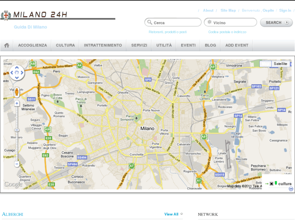This screenshot has height=221, width=295.
Task: Go to the home icon in navigation bar
Action: tap(7, 45)
